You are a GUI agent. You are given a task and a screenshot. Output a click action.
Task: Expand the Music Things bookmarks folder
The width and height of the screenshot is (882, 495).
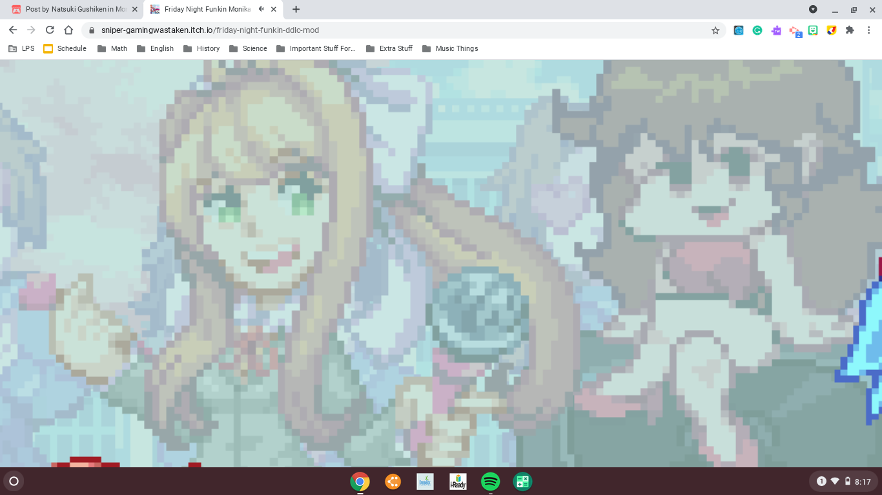[450, 48]
